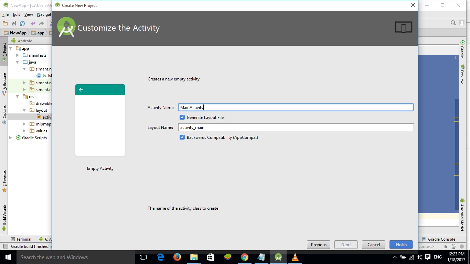Collapse the java folder in the tree
This screenshot has width=470, height=264.
[x=17, y=62]
